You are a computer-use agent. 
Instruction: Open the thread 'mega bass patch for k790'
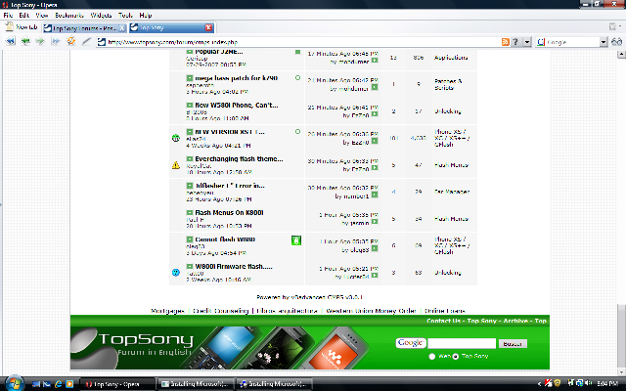(x=236, y=78)
